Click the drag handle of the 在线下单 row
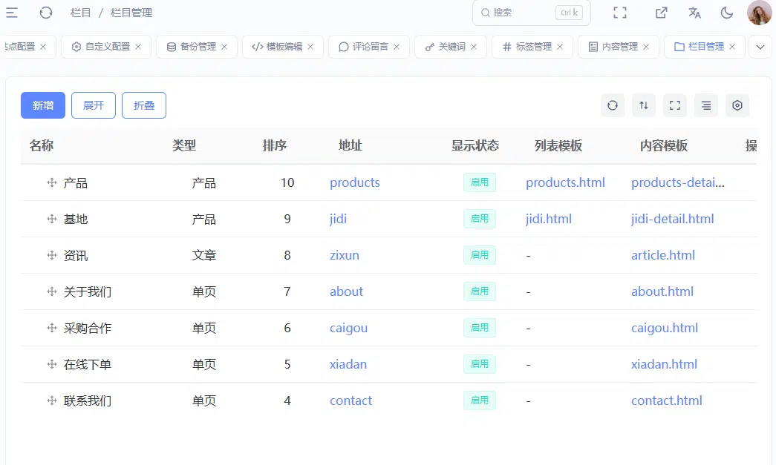Screen dimensions: 776x465 tap(52, 364)
